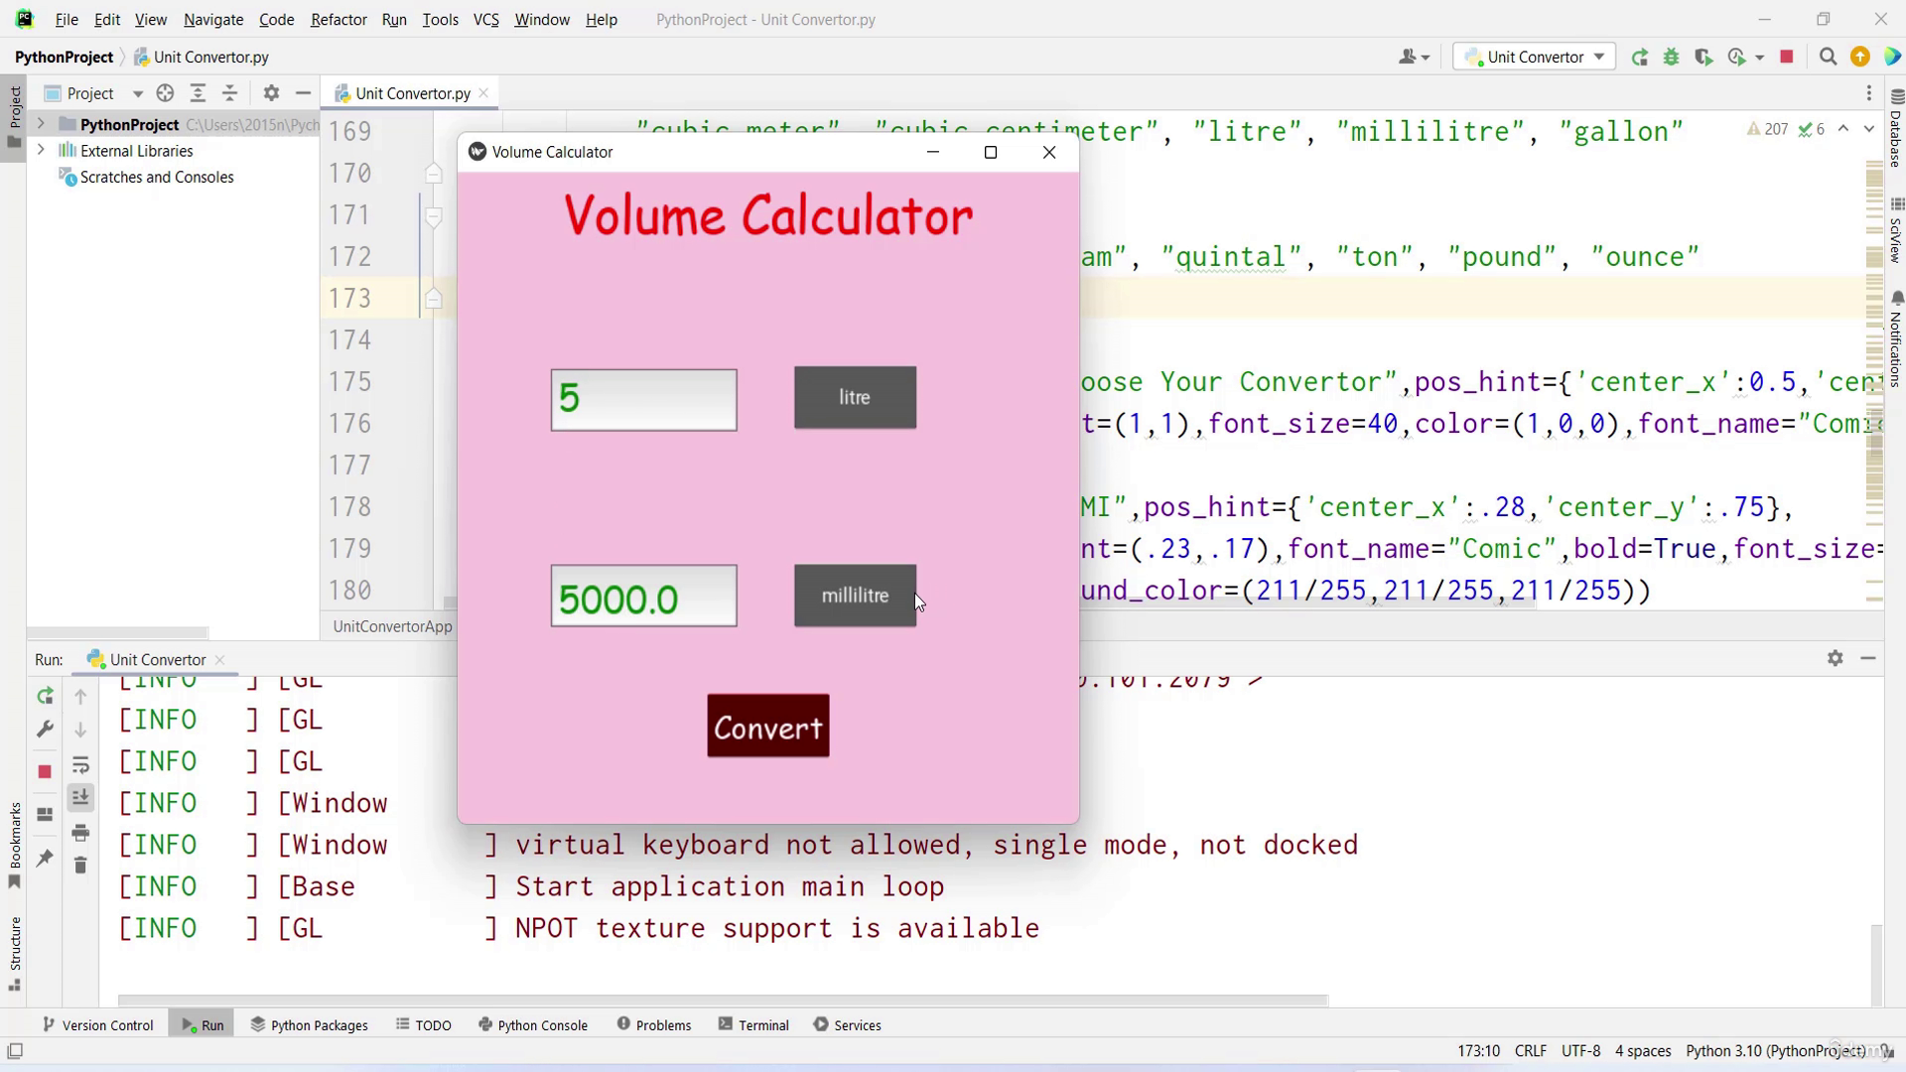Click output field showing 5000.0
The width and height of the screenshot is (1906, 1072).
pyautogui.click(x=644, y=596)
